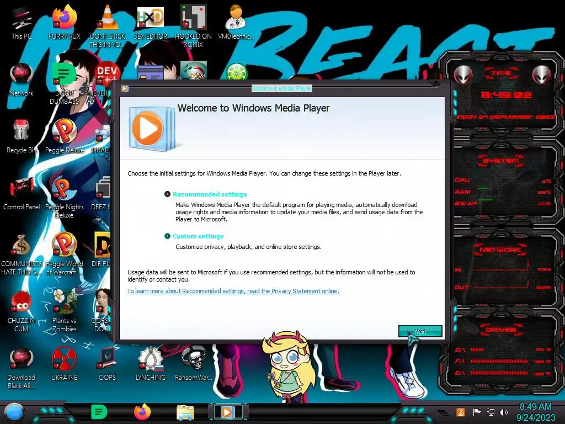Click the NETWORK widget header
The image size is (565, 424).
tap(500, 250)
